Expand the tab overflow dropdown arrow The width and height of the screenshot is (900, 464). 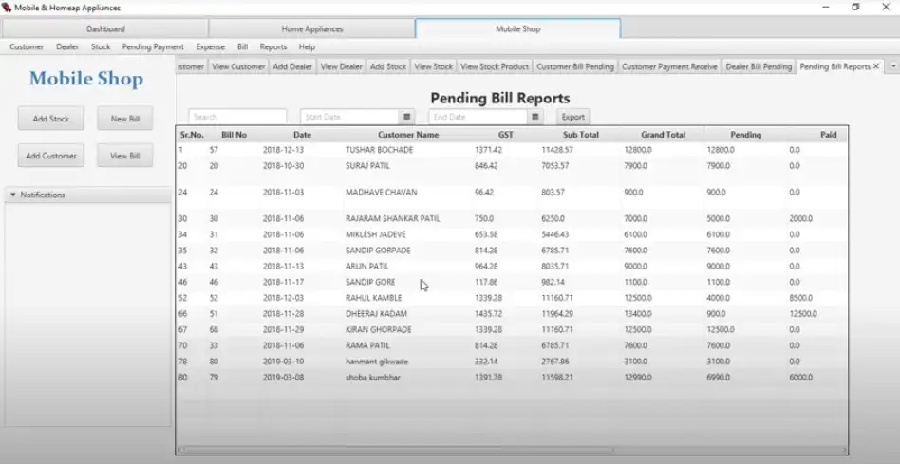(892, 66)
